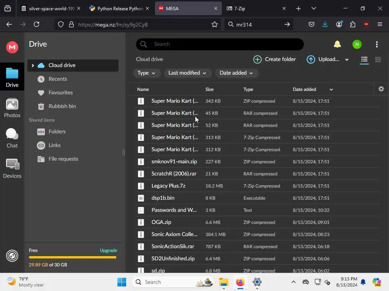Open Settings from the taskbar

pyautogui.click(x=257, y=282)
